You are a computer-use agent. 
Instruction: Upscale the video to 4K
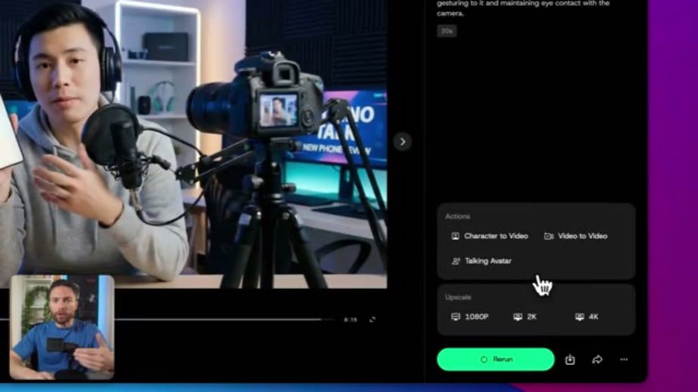coord(587,317)
